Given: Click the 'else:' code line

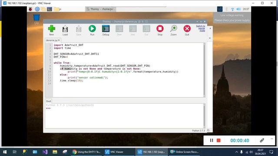Looking at the screenshot, I should coord(64,75).
